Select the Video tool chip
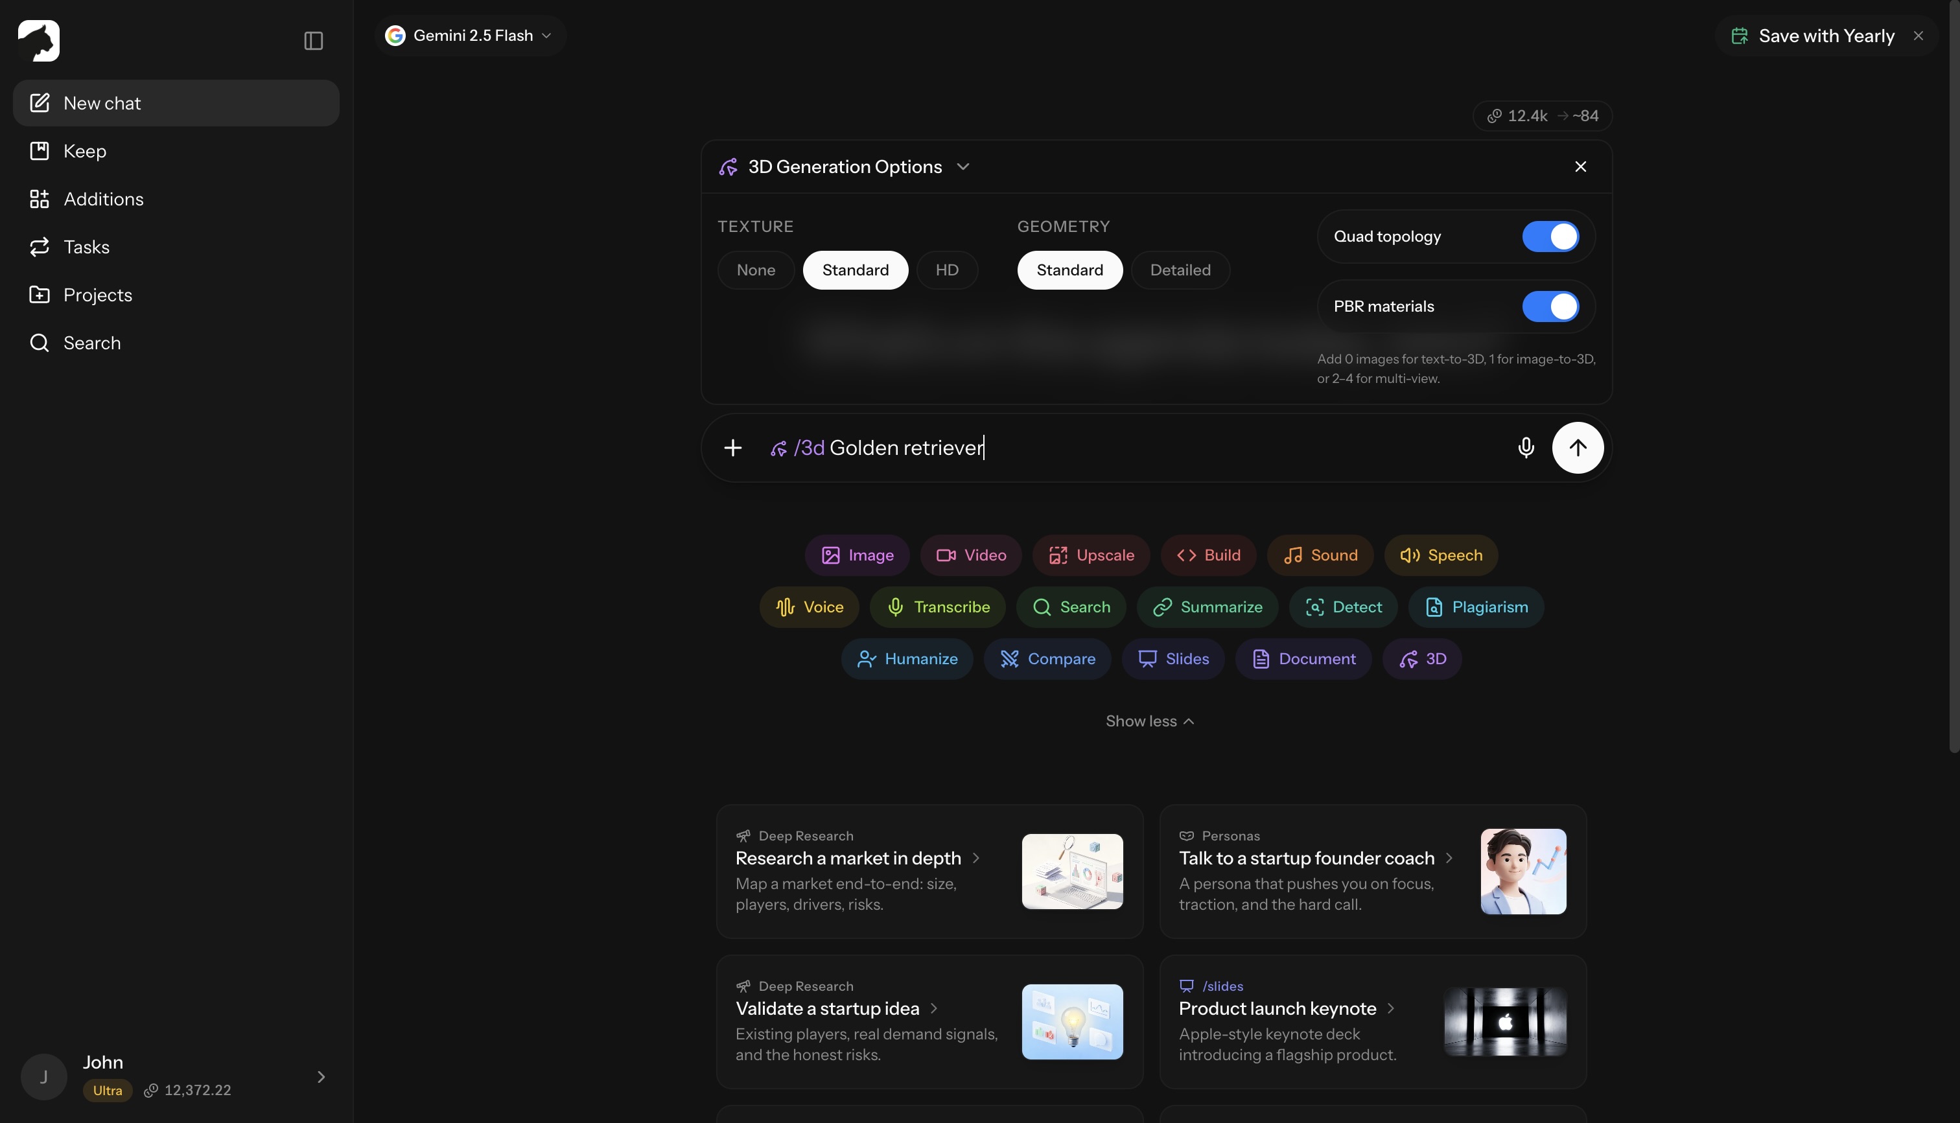This screenshot has height=1123, width=1960. (970, 555)
